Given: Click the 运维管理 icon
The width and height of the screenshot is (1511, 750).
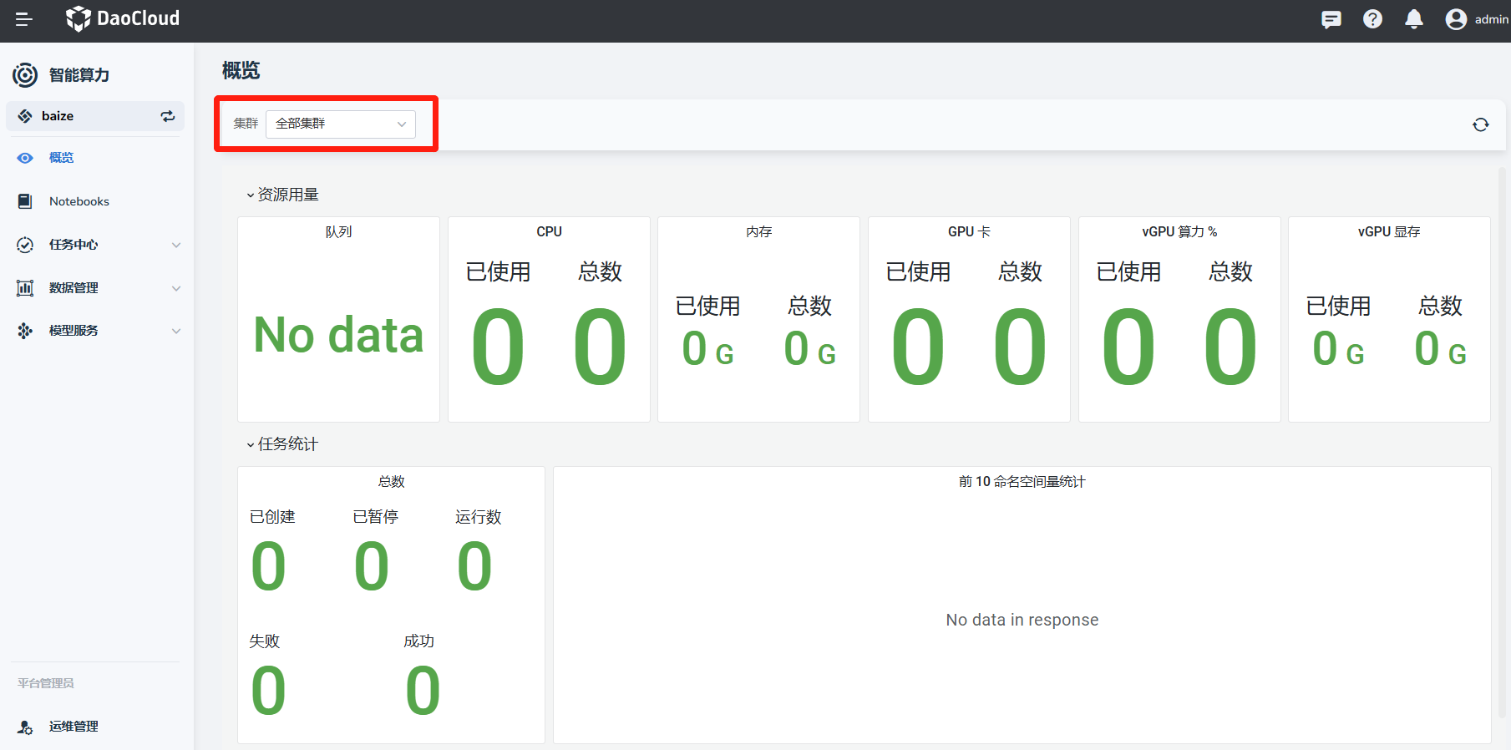Looking at the screenshot, I should coord(25,727).
